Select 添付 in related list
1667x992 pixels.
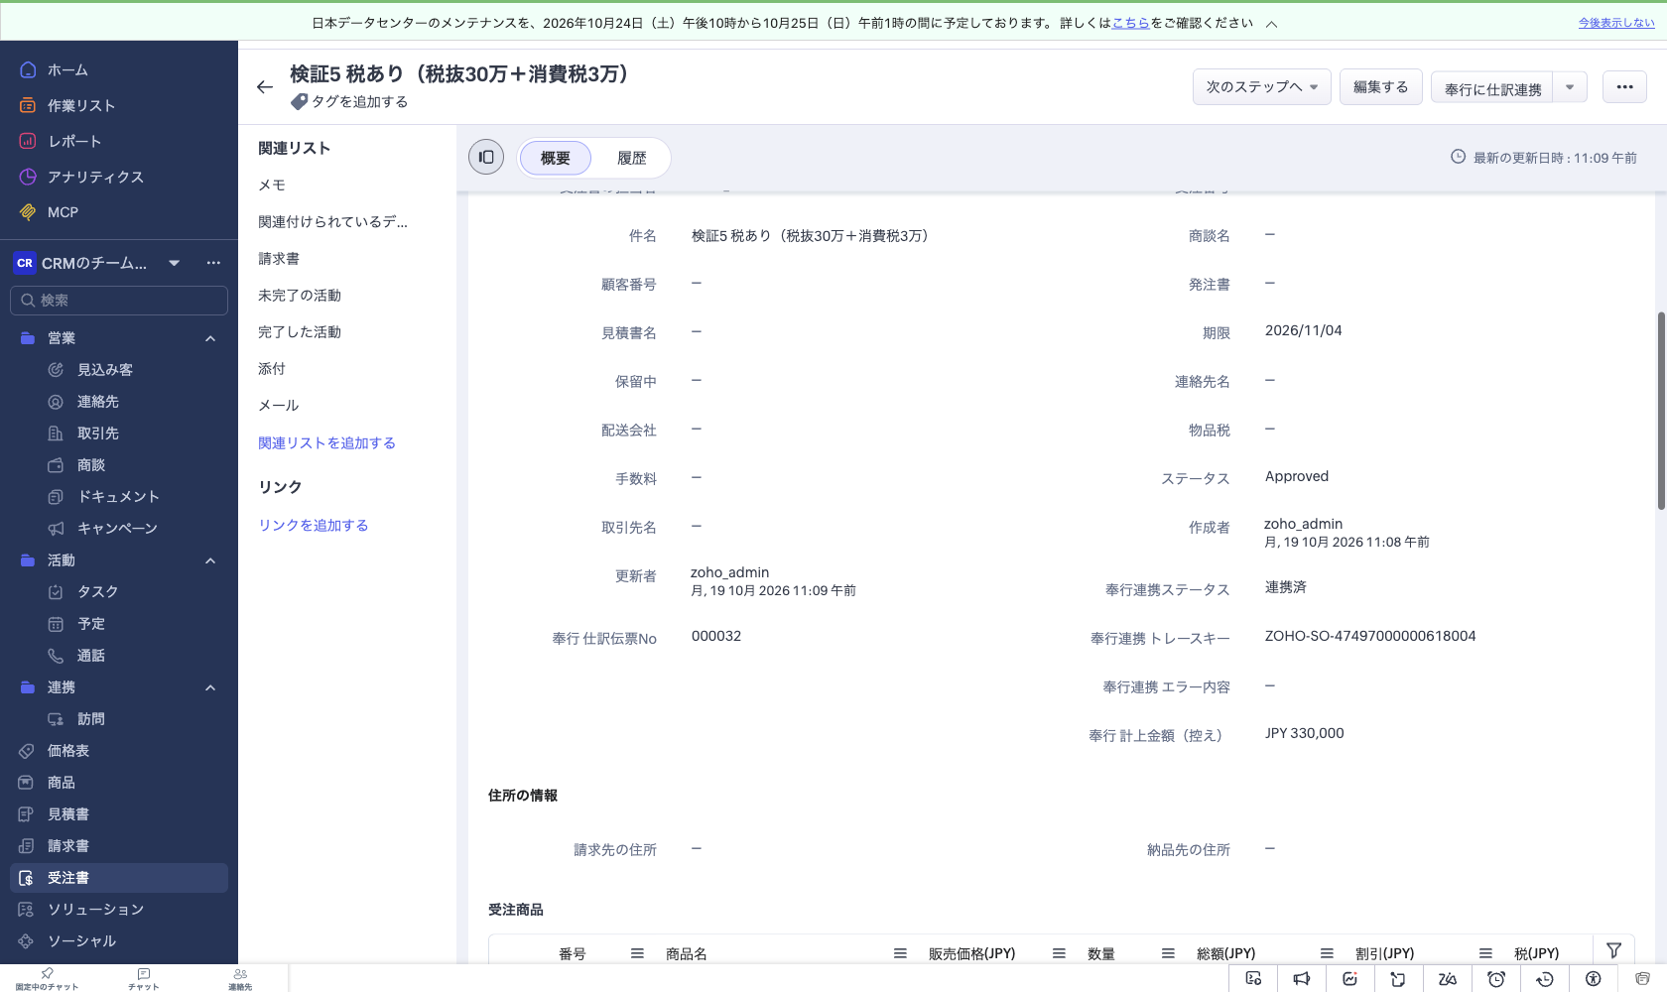[272, 368]
